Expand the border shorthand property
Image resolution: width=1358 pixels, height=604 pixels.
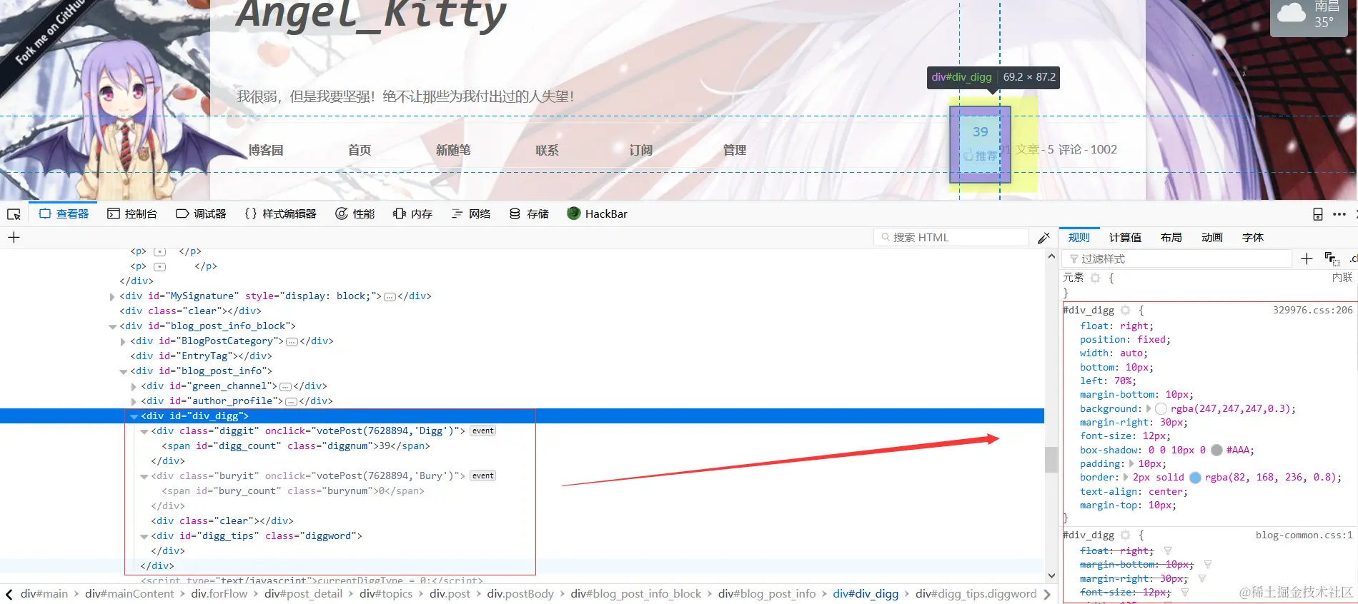[x=1126, y=477]
